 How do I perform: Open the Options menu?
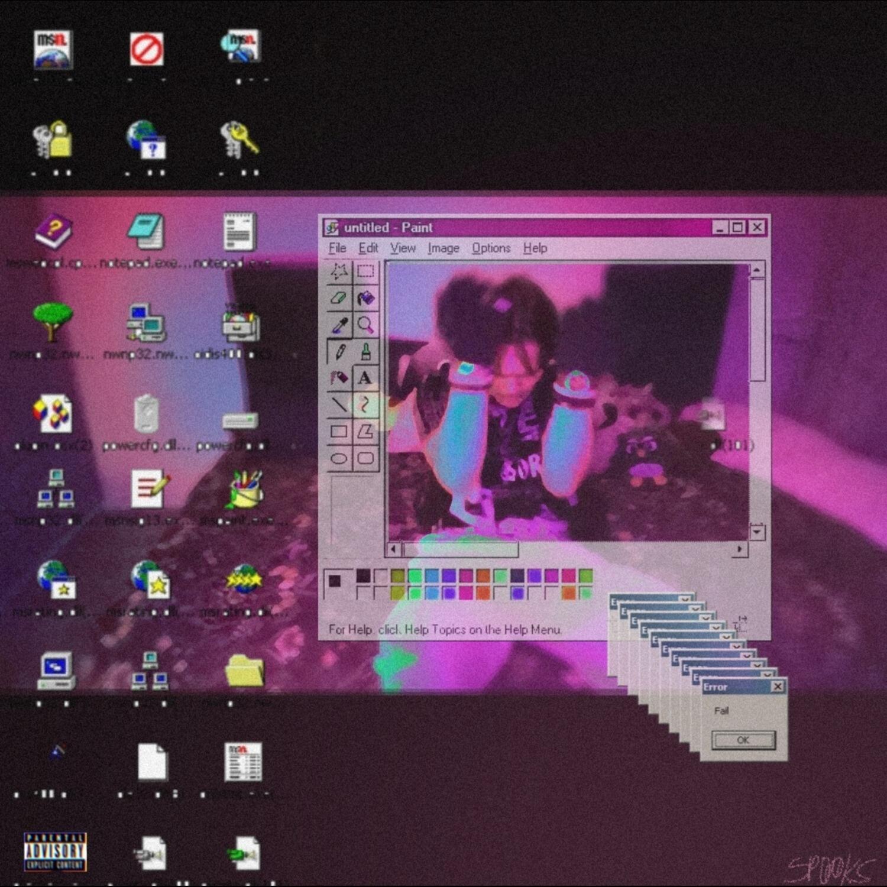(x=491, y=248)
